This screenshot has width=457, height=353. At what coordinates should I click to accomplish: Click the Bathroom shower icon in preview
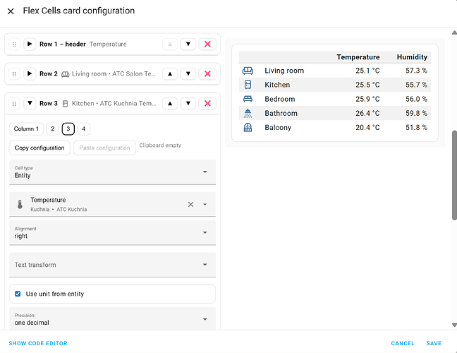click(x=248, y=114)
